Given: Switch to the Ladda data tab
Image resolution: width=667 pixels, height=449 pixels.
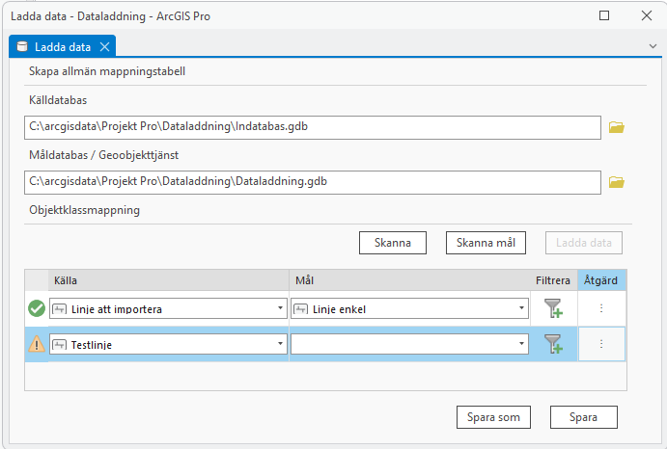Looking at the screenshot, I should 62,46.
